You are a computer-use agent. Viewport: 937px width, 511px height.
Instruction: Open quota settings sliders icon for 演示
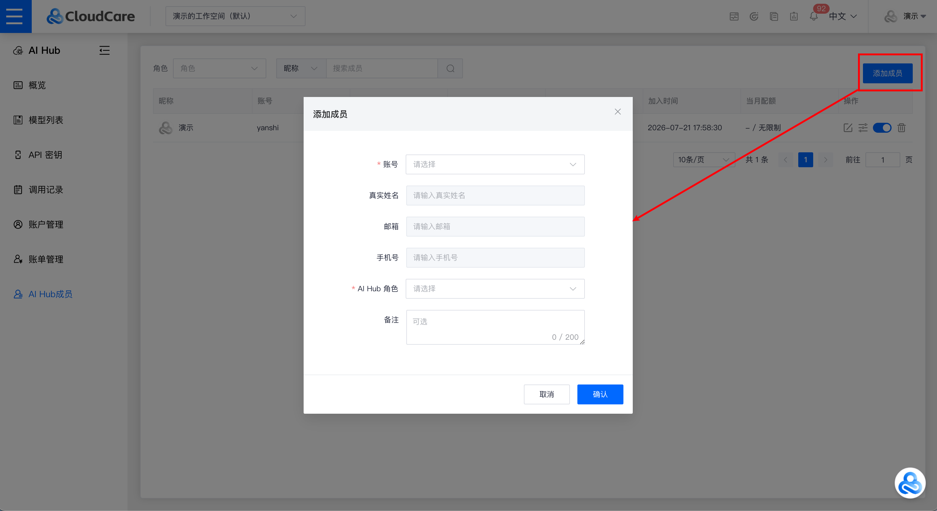(863, 127)
